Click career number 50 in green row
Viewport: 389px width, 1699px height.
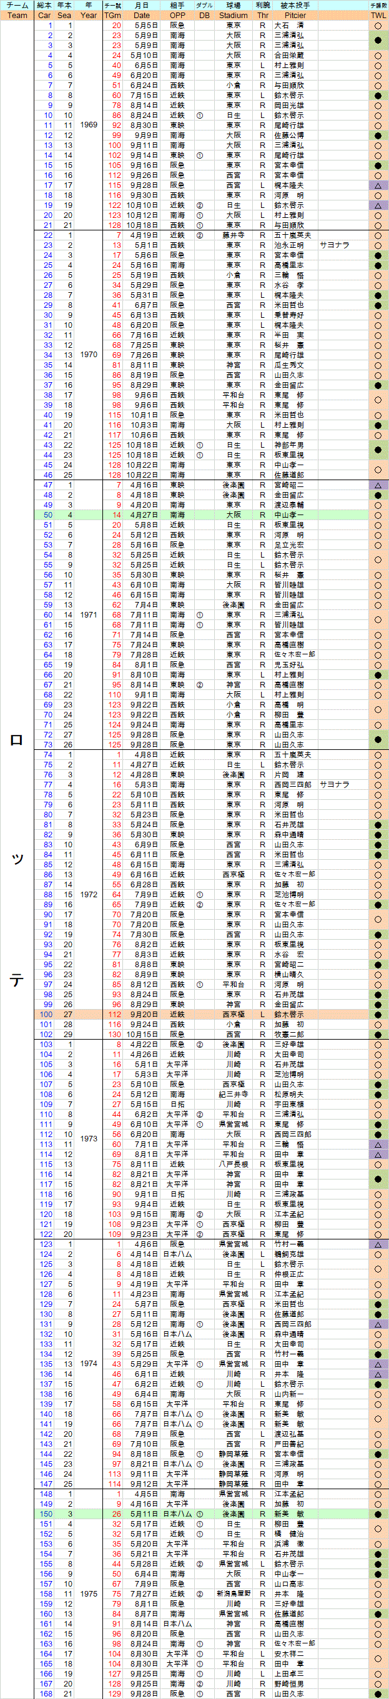(x=48, y=515)
